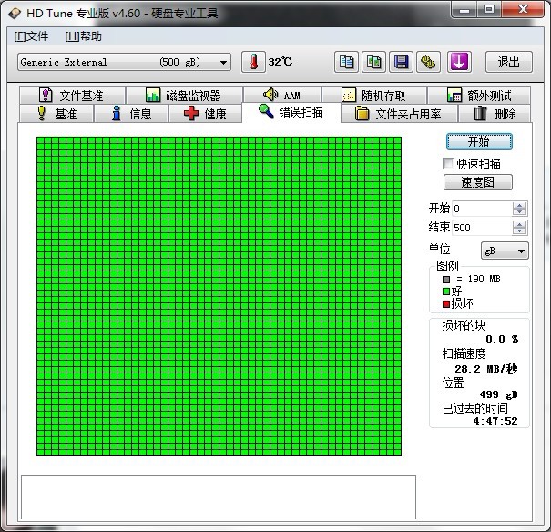Switch to the 额外测试 tab

[479, 96]
